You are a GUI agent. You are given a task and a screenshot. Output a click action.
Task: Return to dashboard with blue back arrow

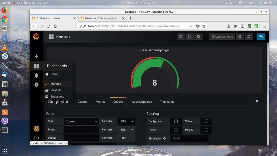coord(261,37)
